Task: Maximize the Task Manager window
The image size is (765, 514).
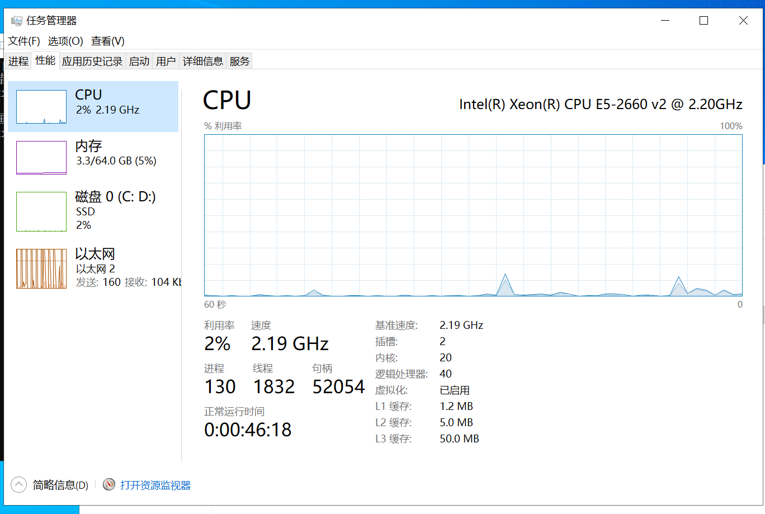Action: (x=704, y=21)
